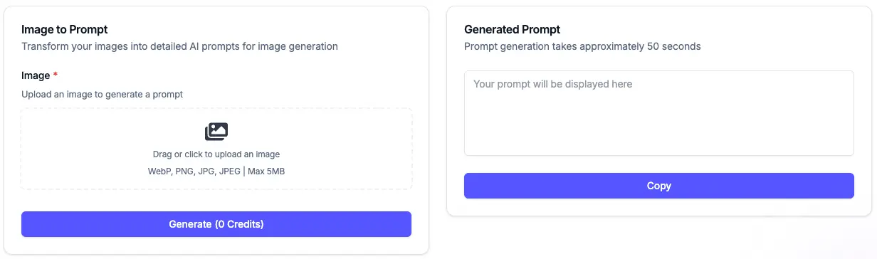
Task: Focus the generated prompt text area
Action: coord(659,112)
